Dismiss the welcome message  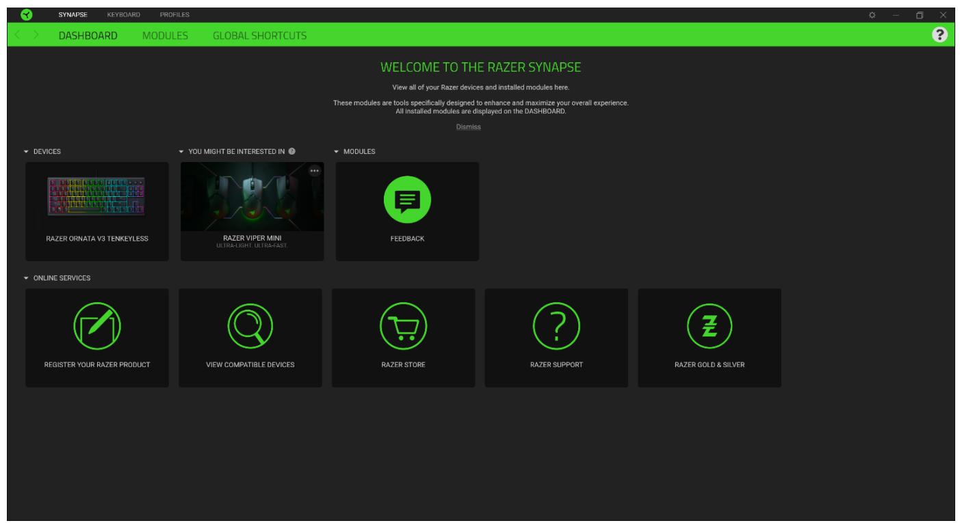pyautogui.click(x=469, y=127)
